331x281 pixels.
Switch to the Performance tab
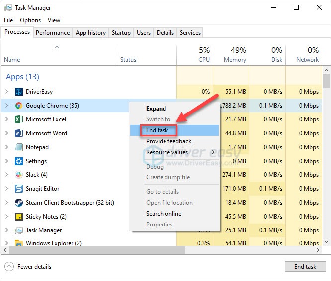point(53,33)
